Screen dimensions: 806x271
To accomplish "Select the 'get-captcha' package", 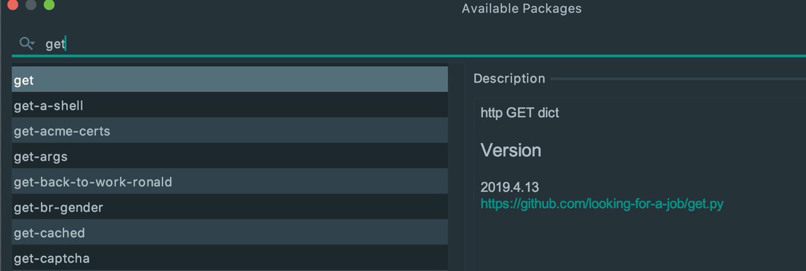I will coord(230,258).
